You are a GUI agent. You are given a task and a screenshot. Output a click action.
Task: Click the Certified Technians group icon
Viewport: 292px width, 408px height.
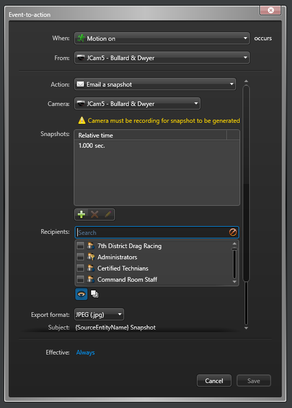[x=91, y=268]
